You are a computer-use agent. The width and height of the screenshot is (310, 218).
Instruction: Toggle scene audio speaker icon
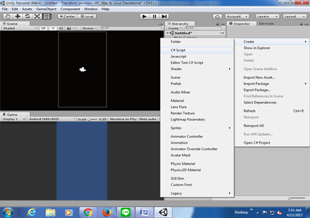61,28
